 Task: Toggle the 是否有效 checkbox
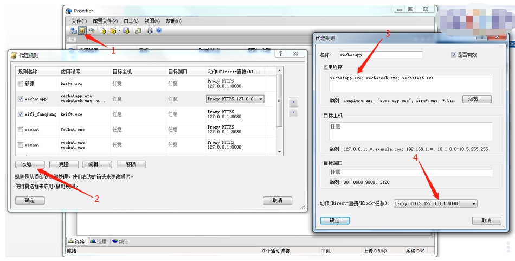point(454,55)
